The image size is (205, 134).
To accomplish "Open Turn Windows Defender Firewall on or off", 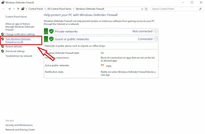I will (x=18, y=40).
